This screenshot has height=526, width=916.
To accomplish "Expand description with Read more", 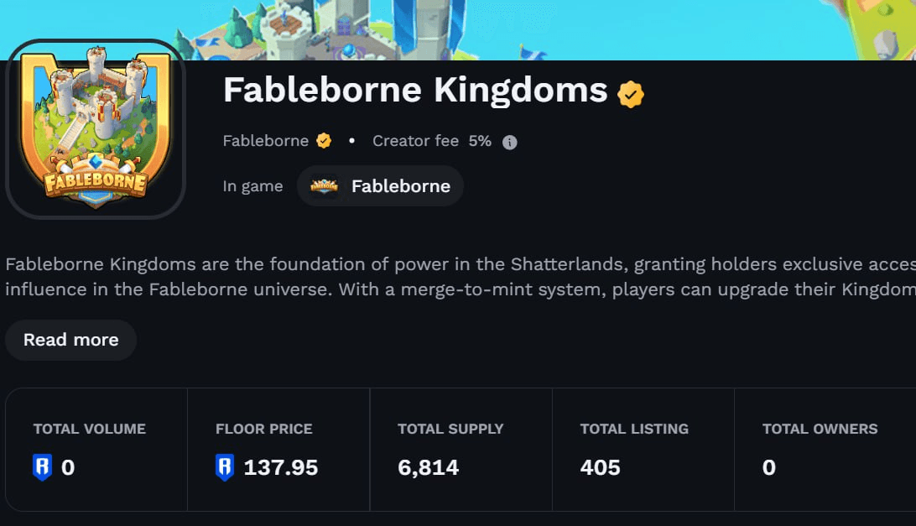I will [x=71, y=340].
